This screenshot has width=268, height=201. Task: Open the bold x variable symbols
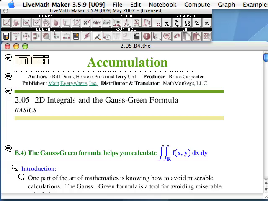click(x=167, y=23)
